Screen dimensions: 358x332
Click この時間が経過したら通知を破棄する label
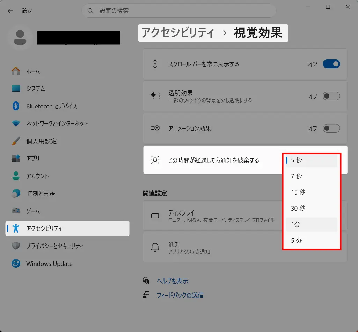214,160
